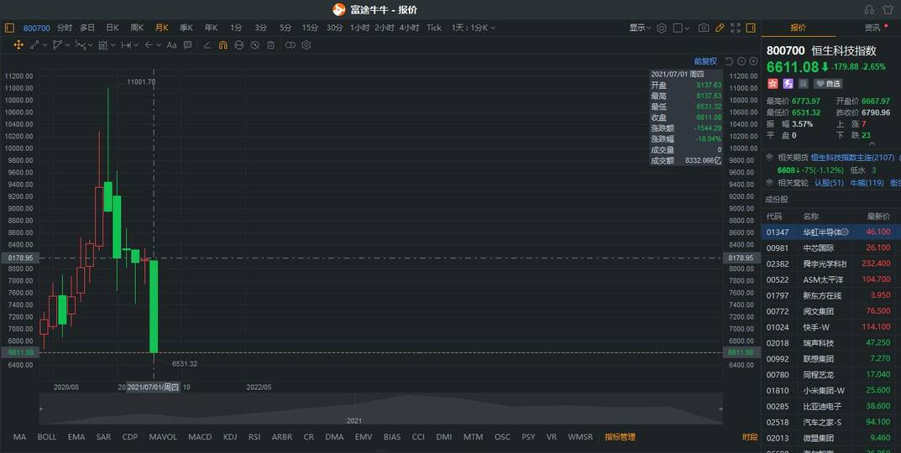Open drawing toolbar settings gear
Image resolution: width=901 pixels, height=453 pixels.
point(306,45)
